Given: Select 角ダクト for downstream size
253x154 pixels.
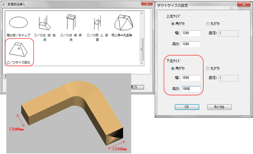Looking at the screenshot, I should [173, 68].
